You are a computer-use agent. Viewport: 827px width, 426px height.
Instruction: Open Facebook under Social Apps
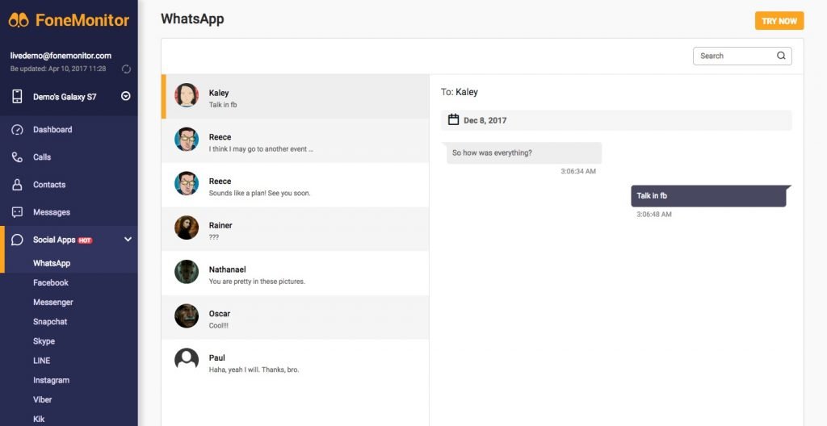point(51,282)
